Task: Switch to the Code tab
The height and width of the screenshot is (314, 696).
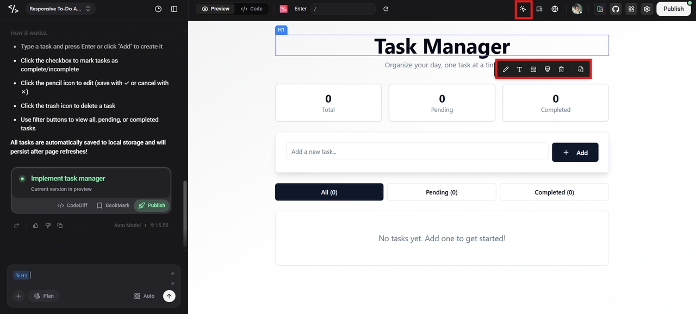Action: (x=252, y=9)
